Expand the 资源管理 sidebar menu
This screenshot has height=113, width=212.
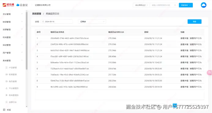point(13,30)
